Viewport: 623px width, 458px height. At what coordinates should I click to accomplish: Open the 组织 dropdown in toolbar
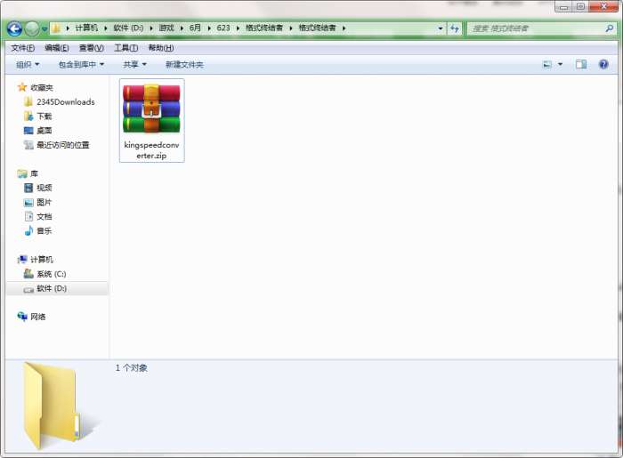click(x=28, y=64)
